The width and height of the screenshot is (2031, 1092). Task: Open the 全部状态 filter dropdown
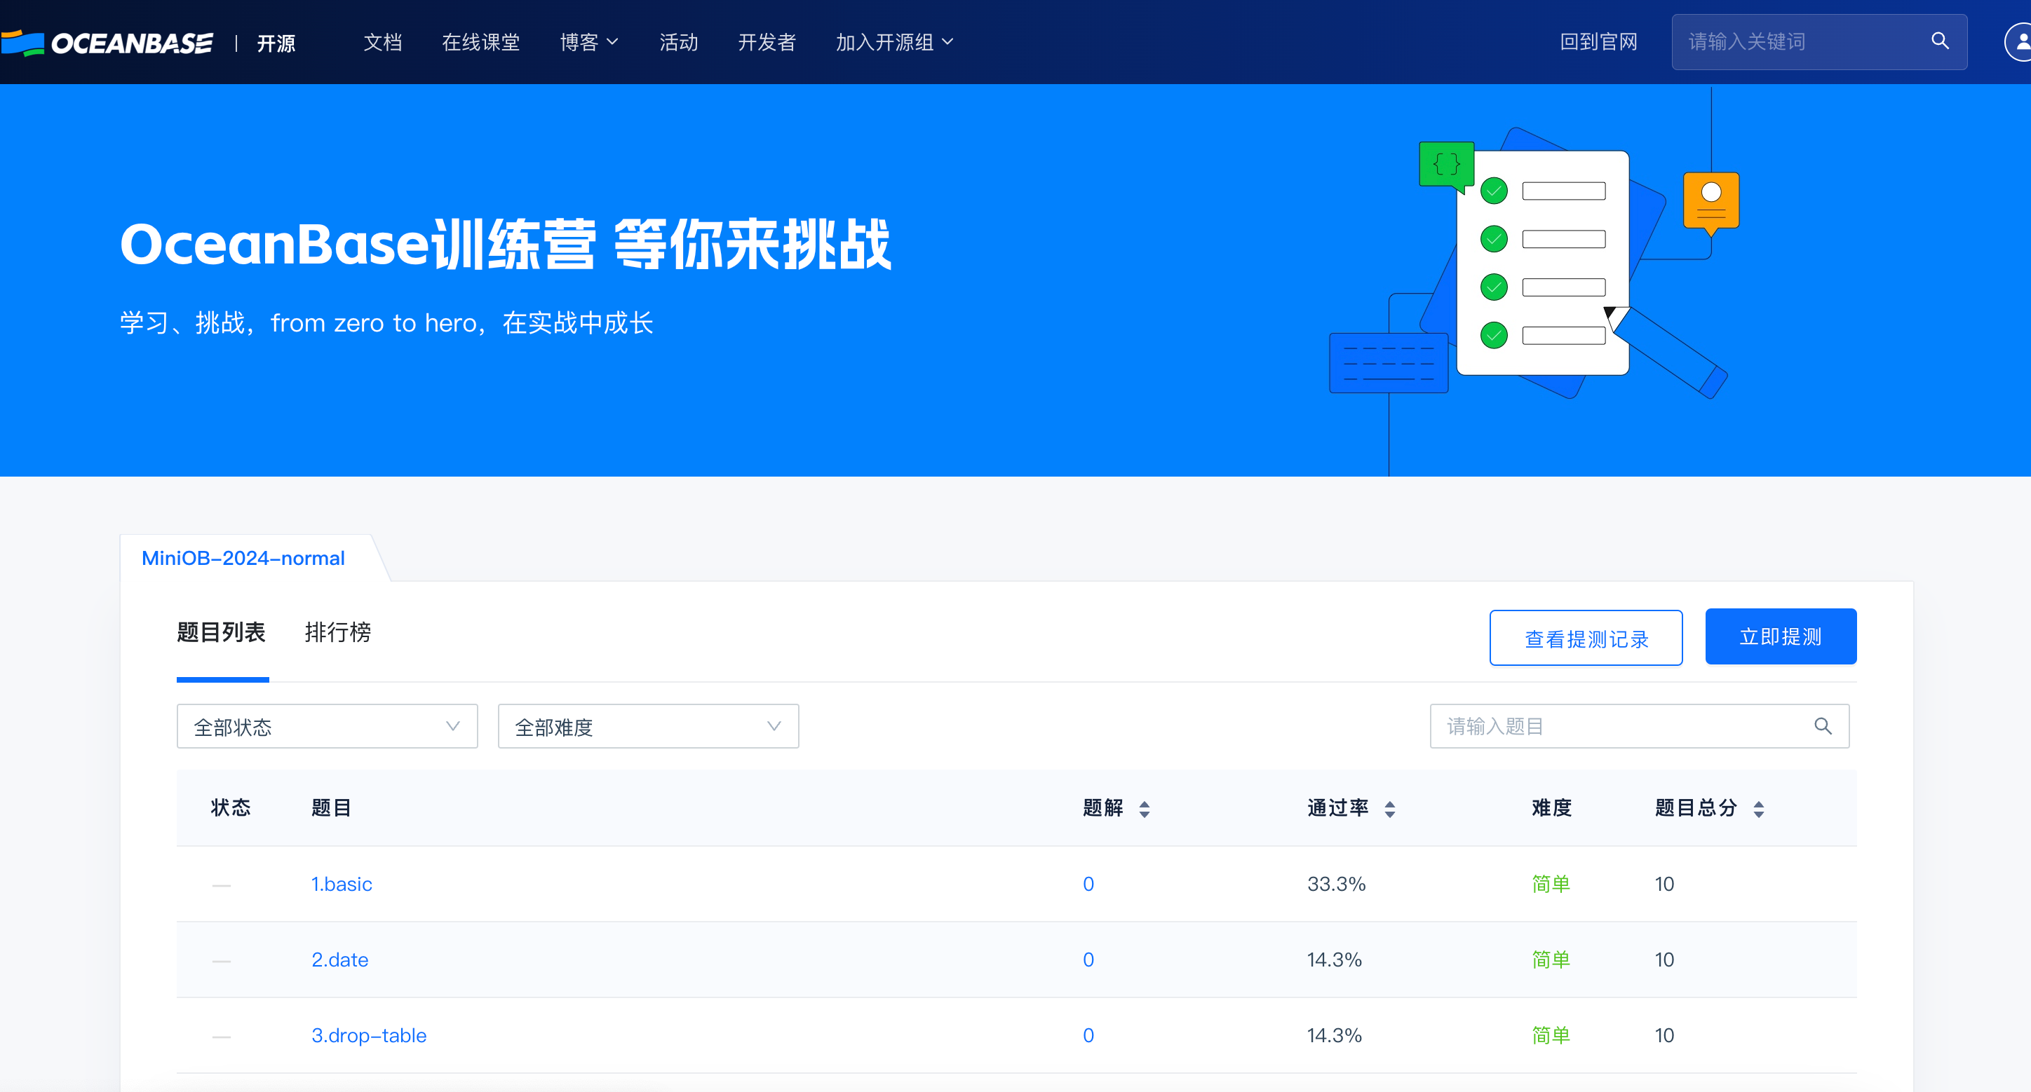(328, 725)
